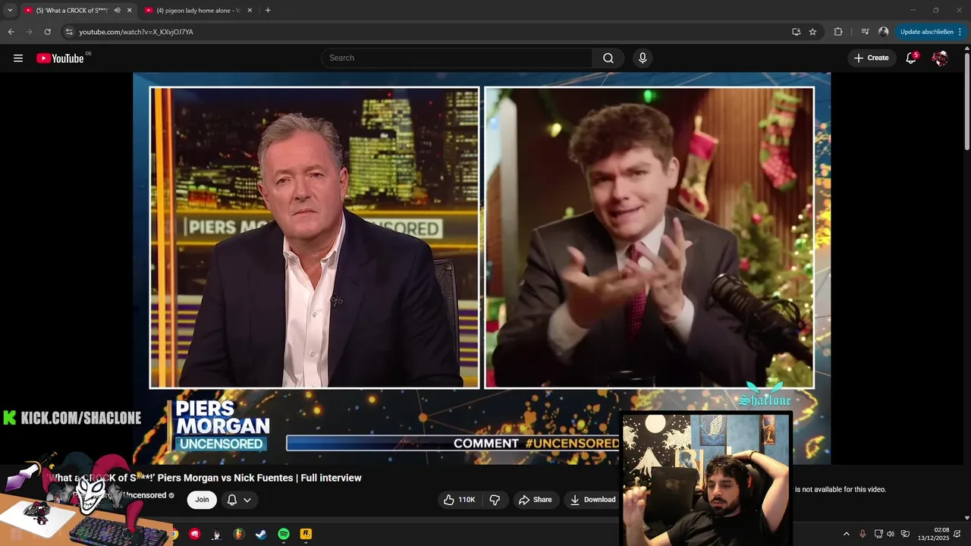This screenshot has height=546, width=971.
Task: Close the 'pigeon lady home alone' tab
Action: (250, 11)
